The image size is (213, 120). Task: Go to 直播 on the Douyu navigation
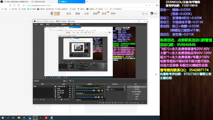tap(77, 14)
